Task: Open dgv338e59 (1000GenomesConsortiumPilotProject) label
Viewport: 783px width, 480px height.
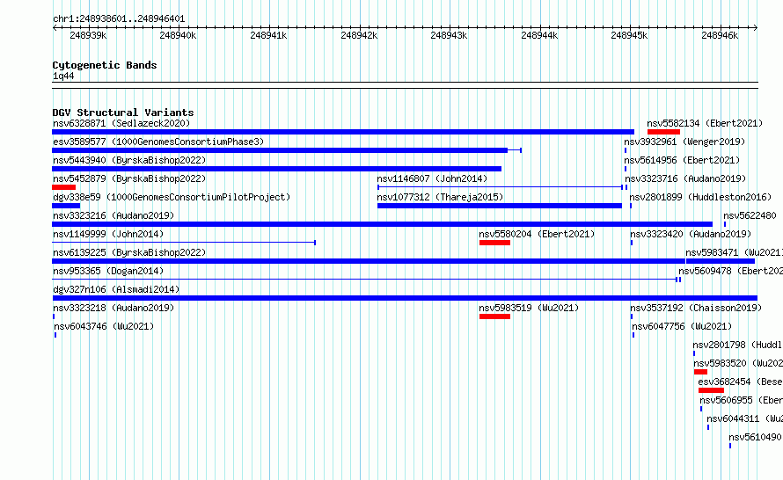Action: coord(172,197)
